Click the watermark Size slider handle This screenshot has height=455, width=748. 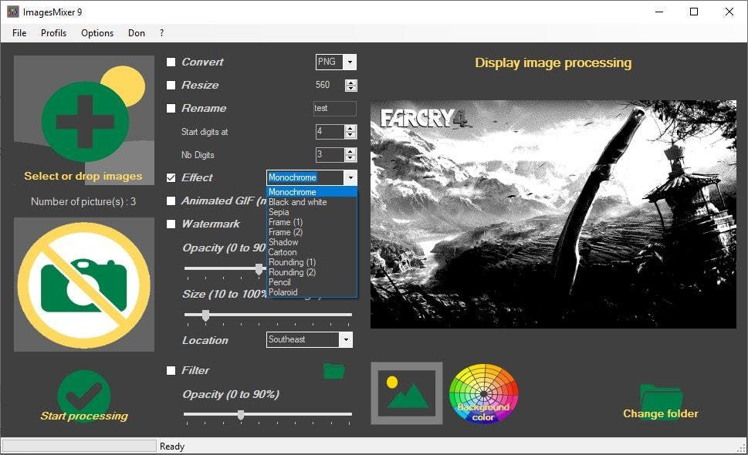[205, 315]
